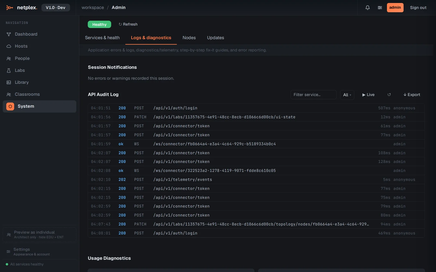Click the Preview as individual people icon
436x272 pixels.
[9, 234]
